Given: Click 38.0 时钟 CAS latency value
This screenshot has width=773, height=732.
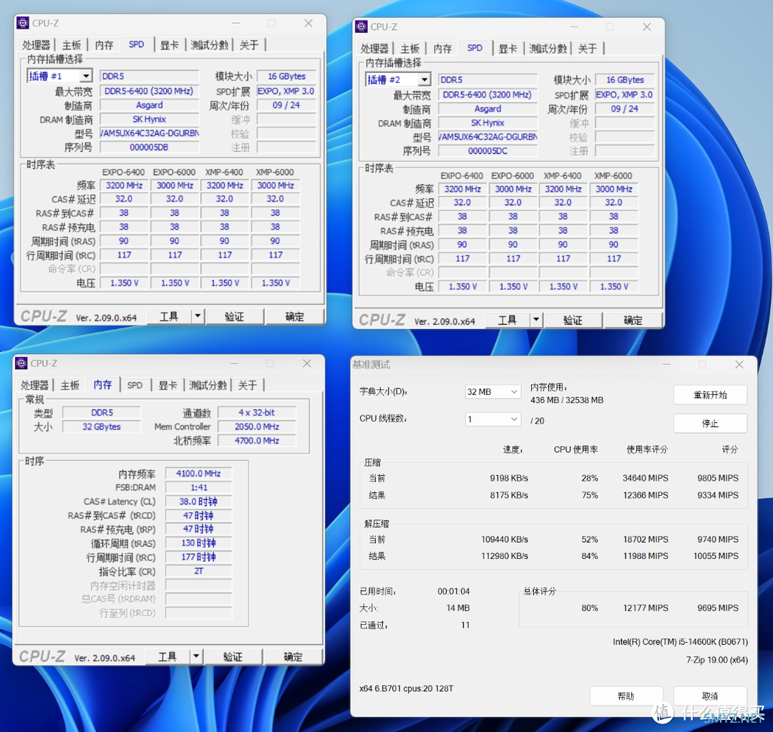Looking at the screenshot, I should click(199, 502).
